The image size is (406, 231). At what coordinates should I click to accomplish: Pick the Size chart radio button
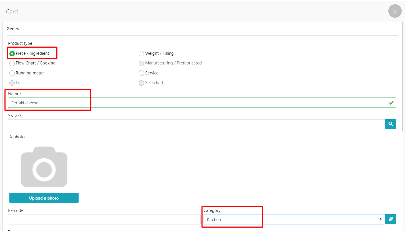point(141,83)
